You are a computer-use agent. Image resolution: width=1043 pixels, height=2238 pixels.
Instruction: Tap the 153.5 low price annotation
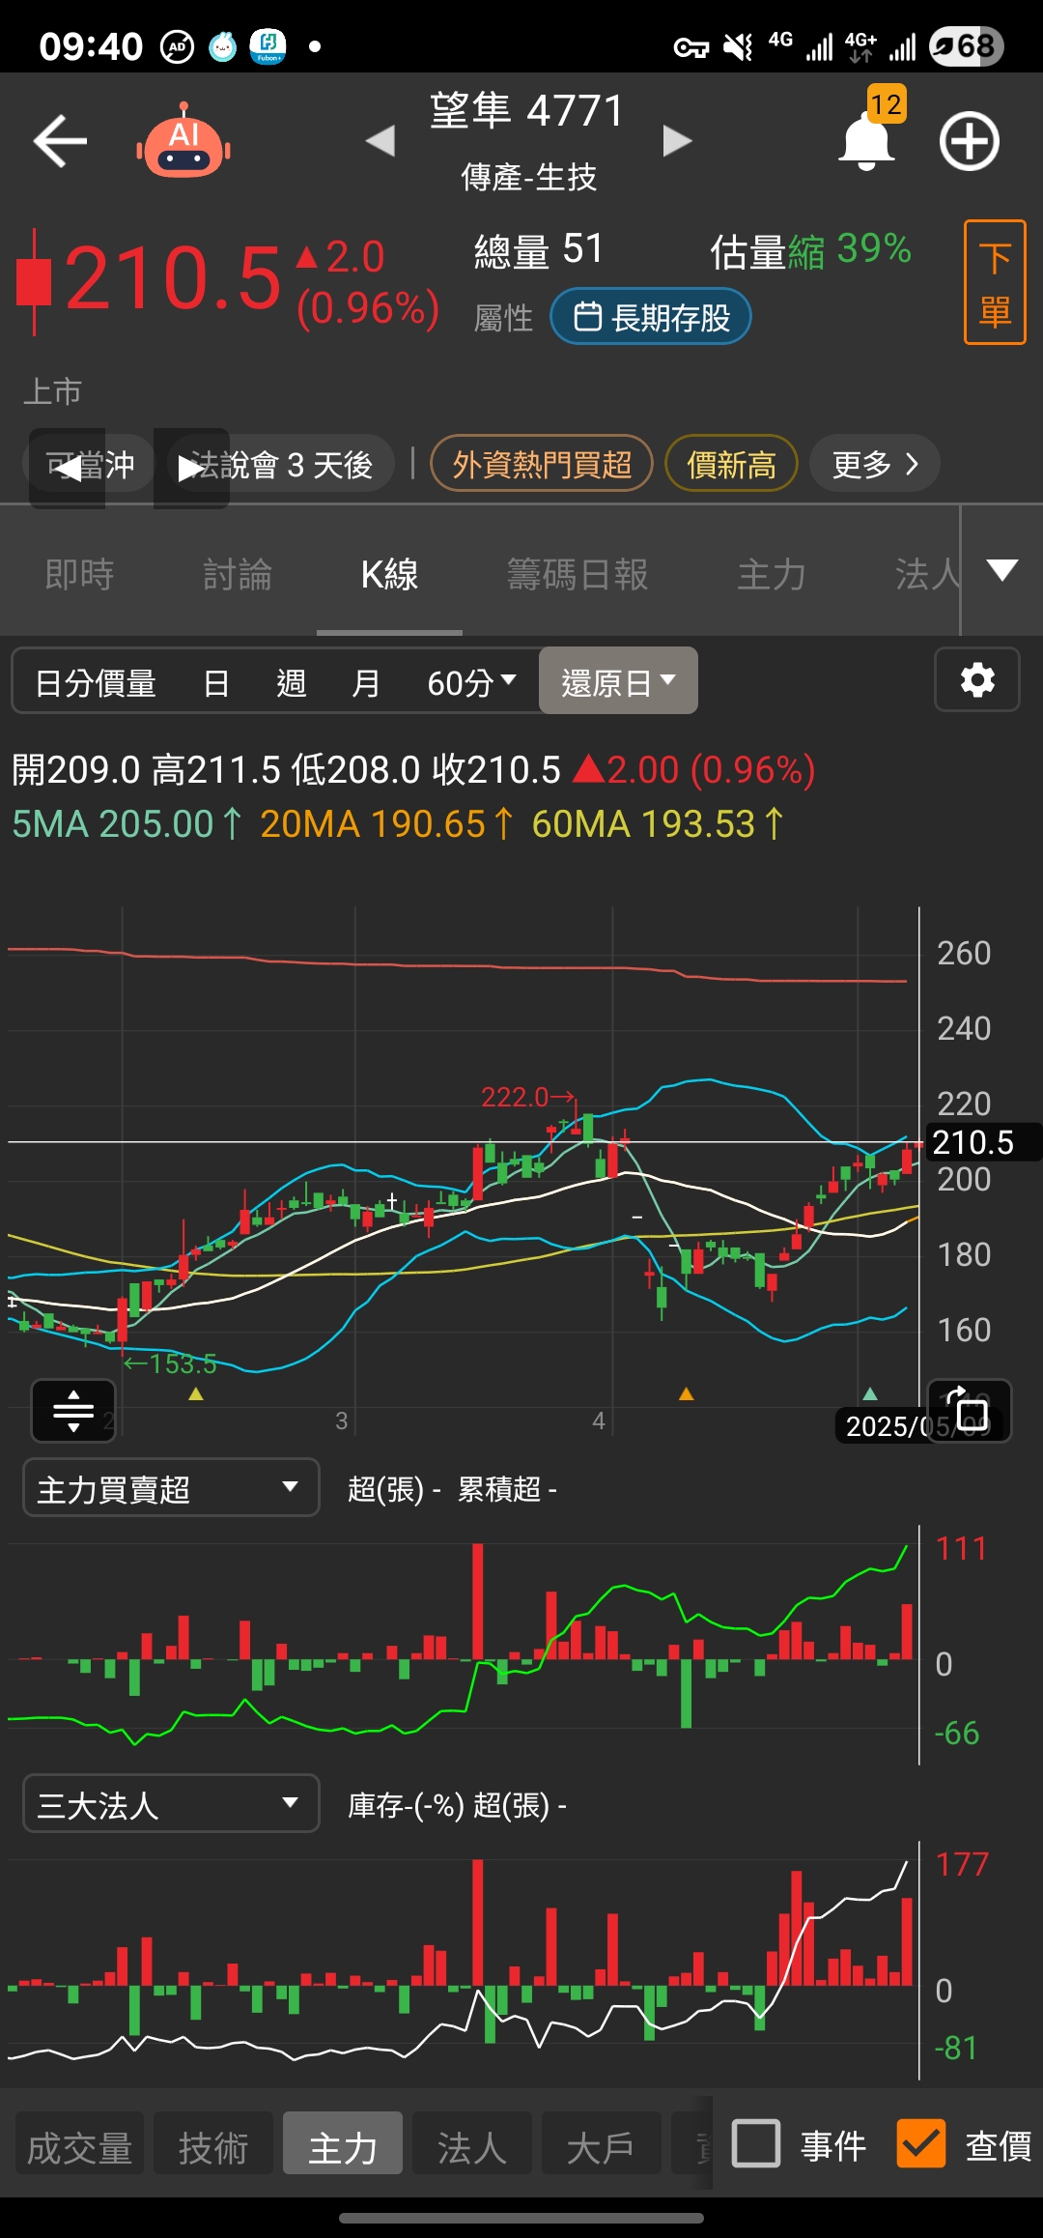point(172,1363)
